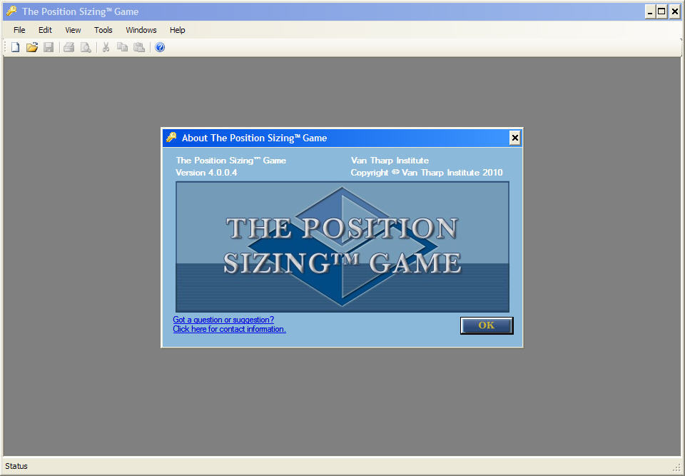Click the resize grip in status bar corner
Screen dimensions: 685x476
678,467
